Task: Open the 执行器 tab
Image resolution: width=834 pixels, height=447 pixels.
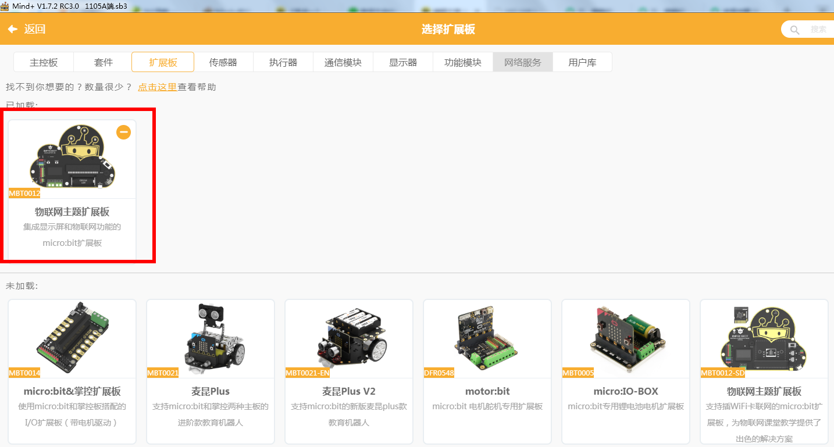Action: point(283,62)
